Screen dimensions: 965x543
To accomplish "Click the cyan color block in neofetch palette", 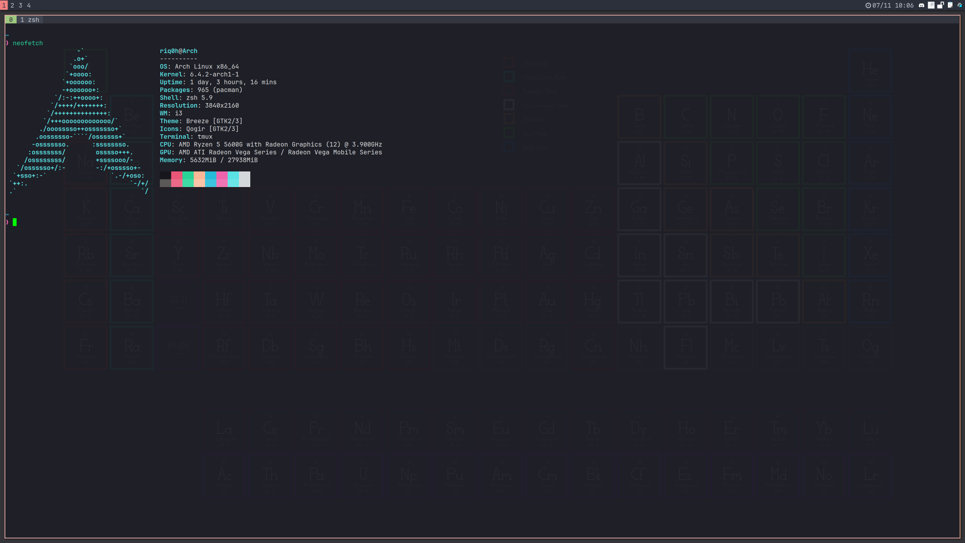I will [233, 179].
